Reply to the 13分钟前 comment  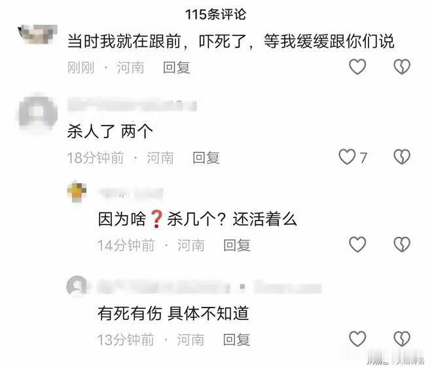pos(236,340)
